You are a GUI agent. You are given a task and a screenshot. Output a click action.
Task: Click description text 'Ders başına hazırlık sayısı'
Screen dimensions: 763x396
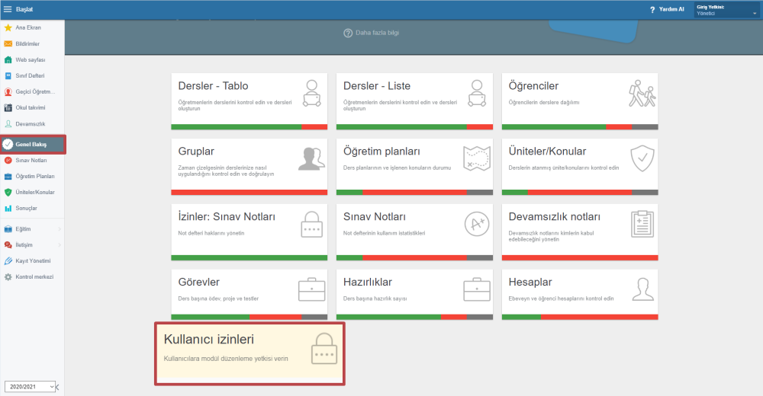coord(375,299)
